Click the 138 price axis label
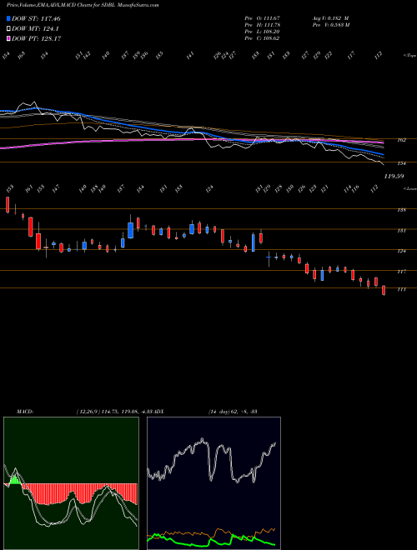The width and height of the screenshot is (417, 550). coord(401,210)
